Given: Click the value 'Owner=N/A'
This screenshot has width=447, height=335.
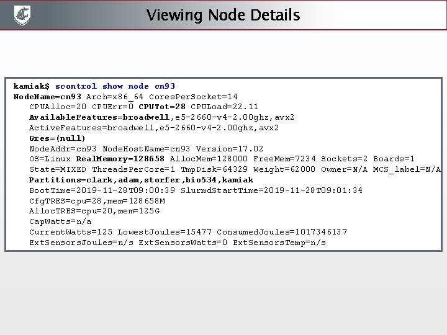Looking at the screenshot, I should click(345, 169).
